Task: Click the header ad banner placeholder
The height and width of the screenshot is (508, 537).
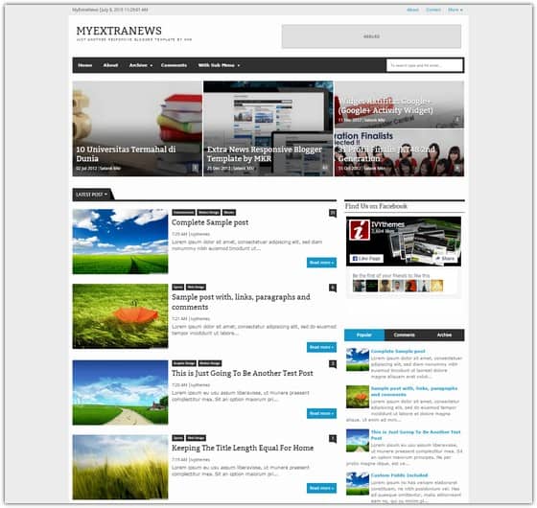Action: (x=371, y=36)
